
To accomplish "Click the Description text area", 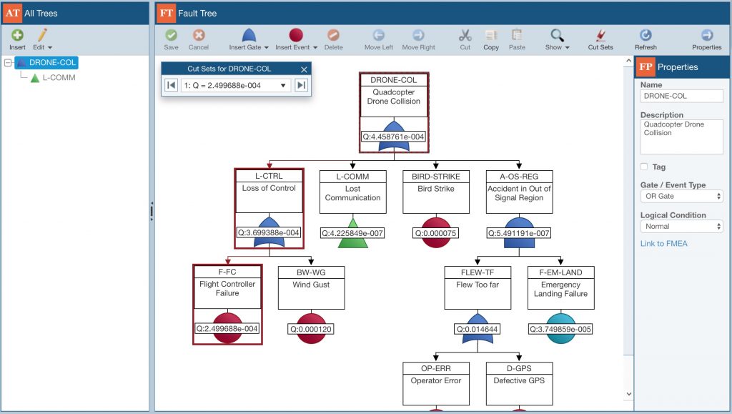I will click(x=681, y=137).
